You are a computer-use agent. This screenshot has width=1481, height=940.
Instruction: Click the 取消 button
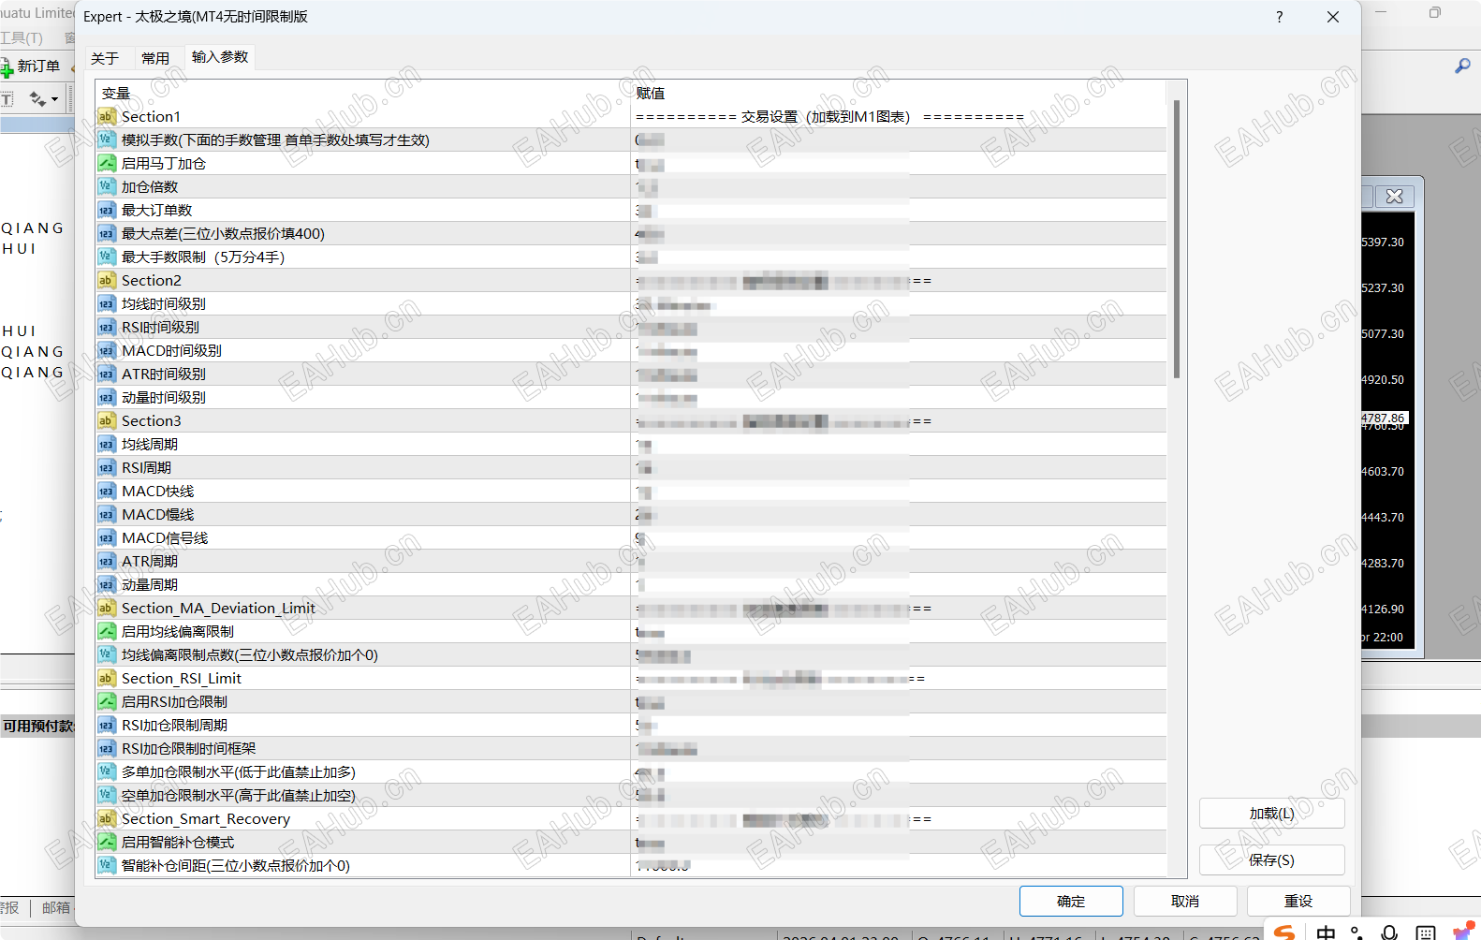pos(1185,901)
